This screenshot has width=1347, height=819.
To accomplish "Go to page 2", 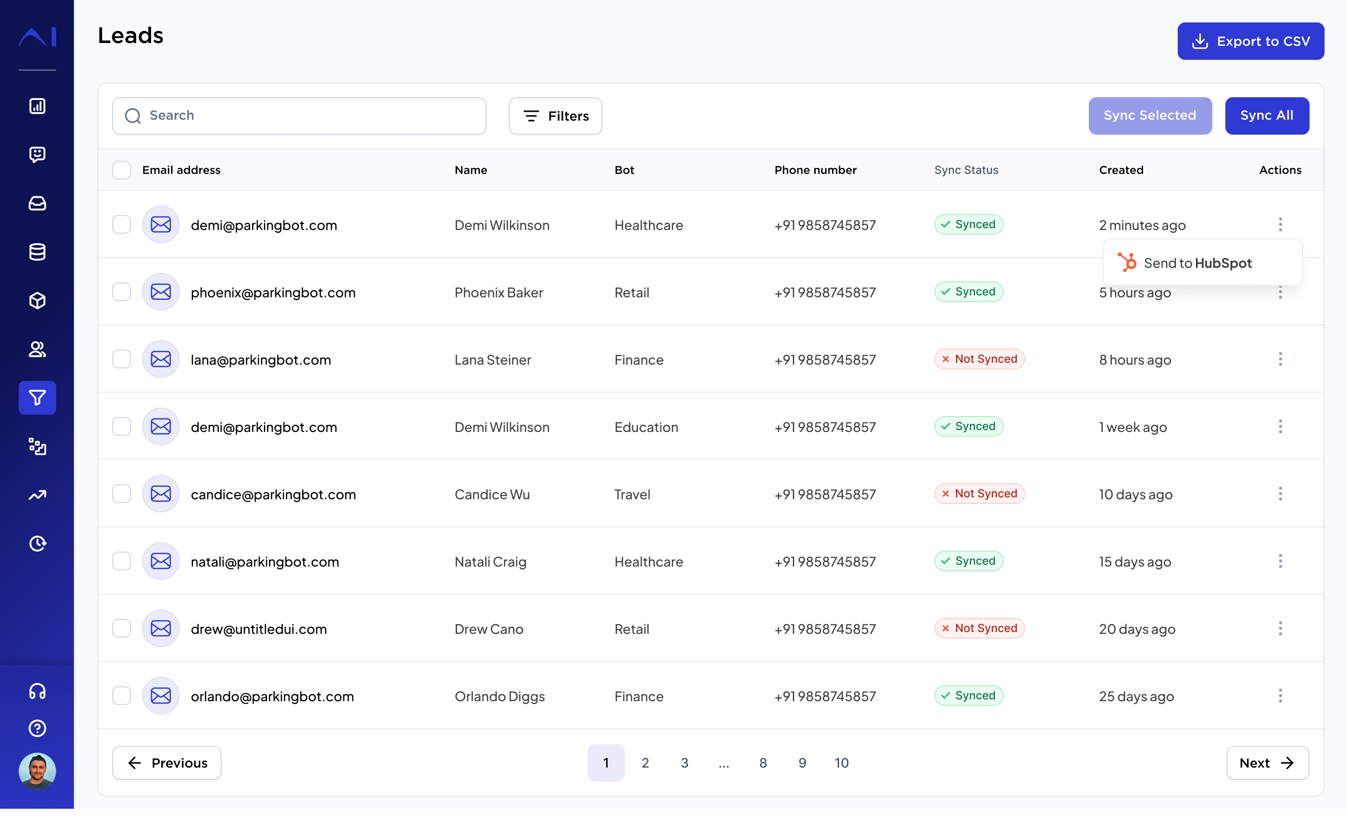I will (x=645, y=763).
